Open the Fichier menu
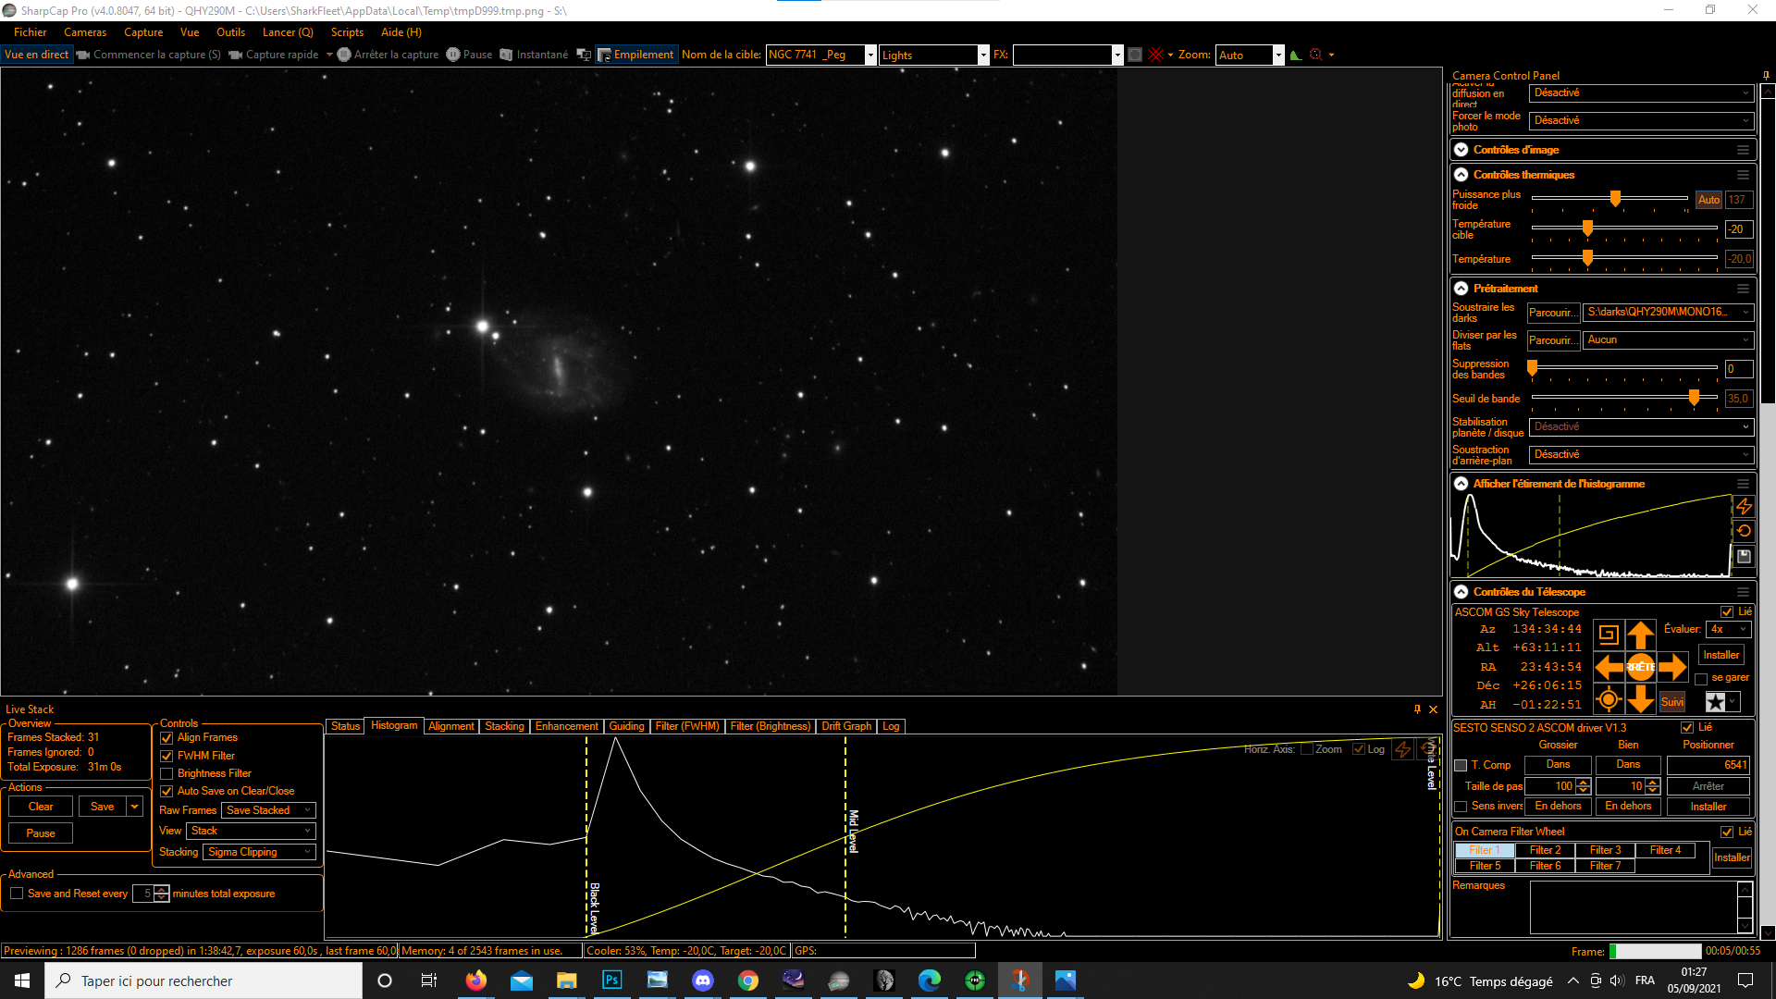Viewport: 1776px width, 999px height. click(x=30, y=32)
